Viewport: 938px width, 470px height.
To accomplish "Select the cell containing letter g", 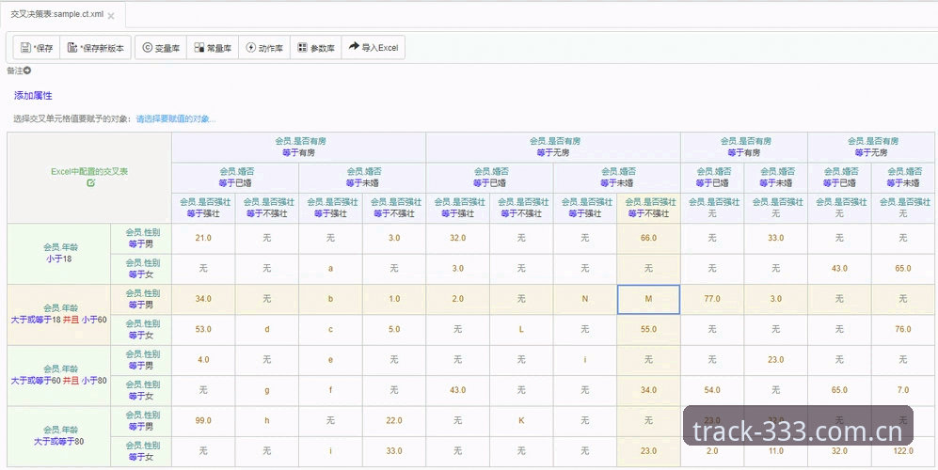I will pos(267,390).
